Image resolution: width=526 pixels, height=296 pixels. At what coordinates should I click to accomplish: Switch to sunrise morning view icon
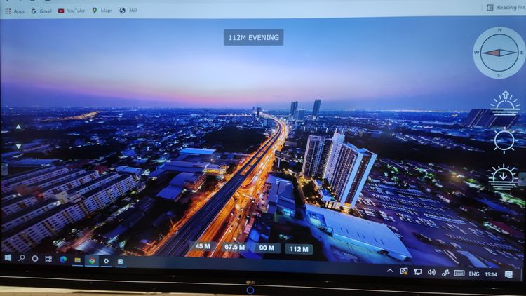[505, 103]
